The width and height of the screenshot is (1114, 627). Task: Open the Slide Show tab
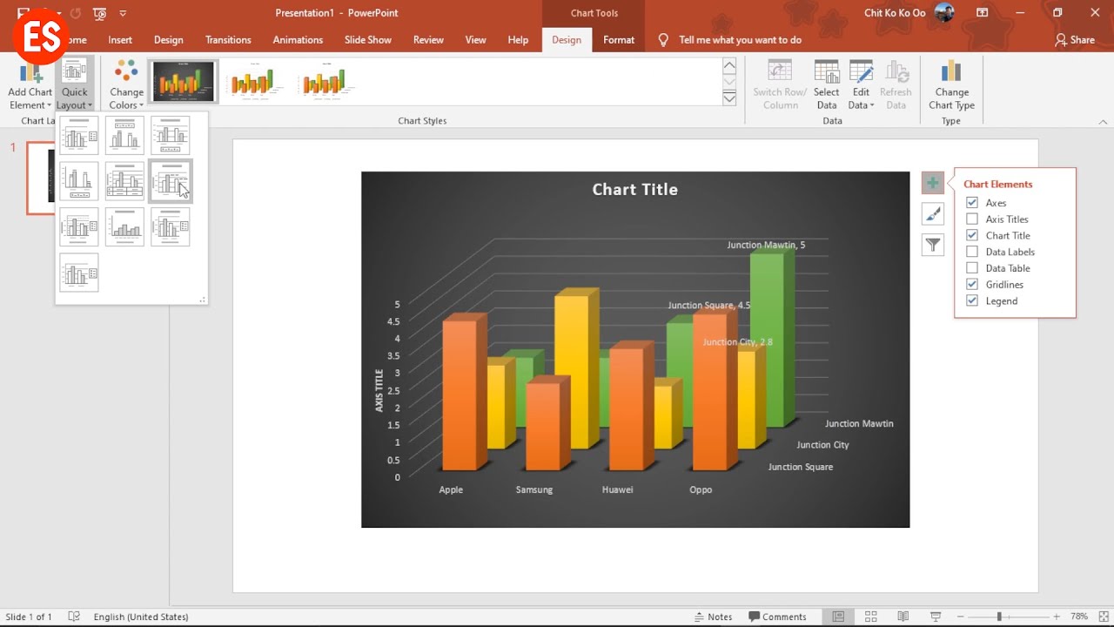[367, 40]
